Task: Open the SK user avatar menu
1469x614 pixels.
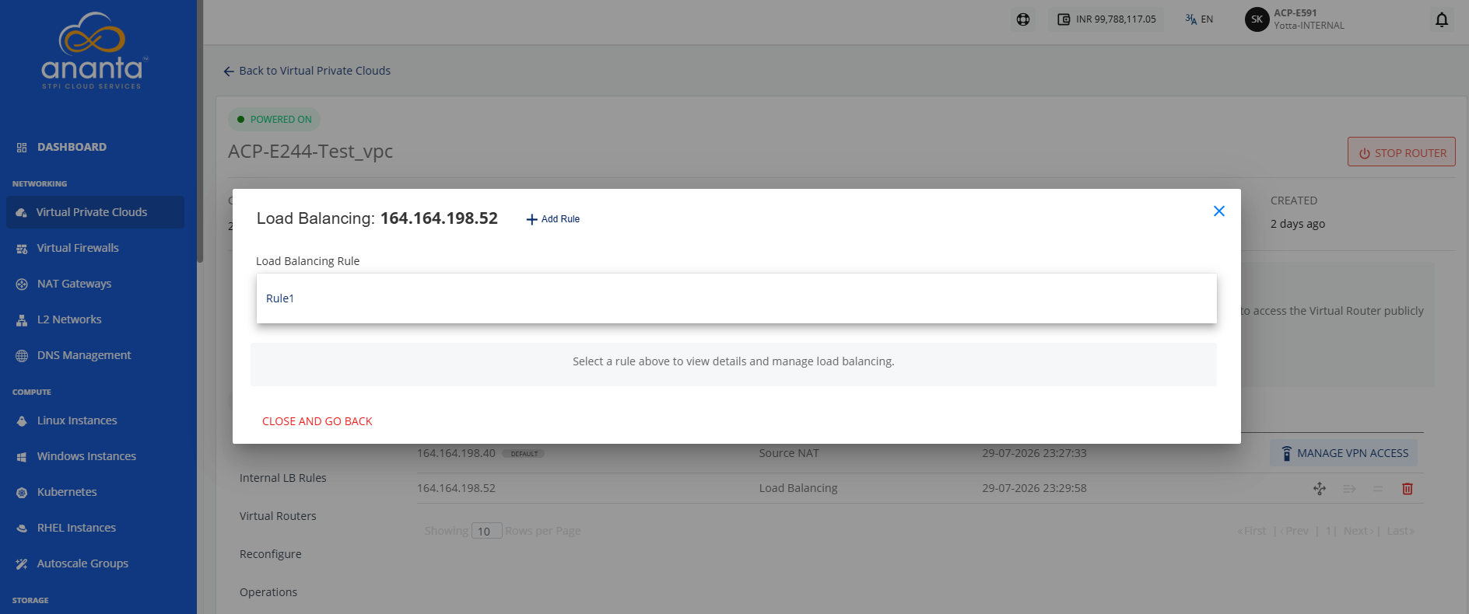Action: coord(1257,19)
